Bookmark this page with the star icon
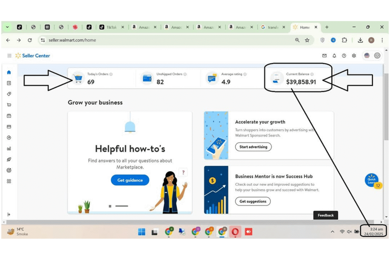Viewport: 390px width, 260px height. (x=307, y=40)
